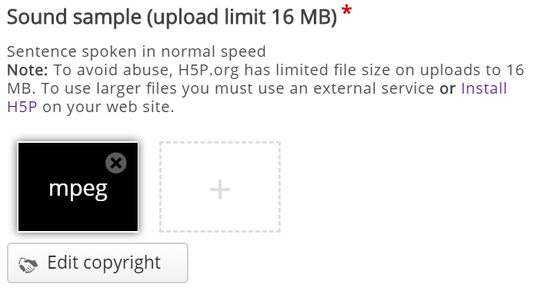Click the 'Sentence spoken in normal speed' description
The width and height of the screenshot is (543, 294).
[136, 51]
